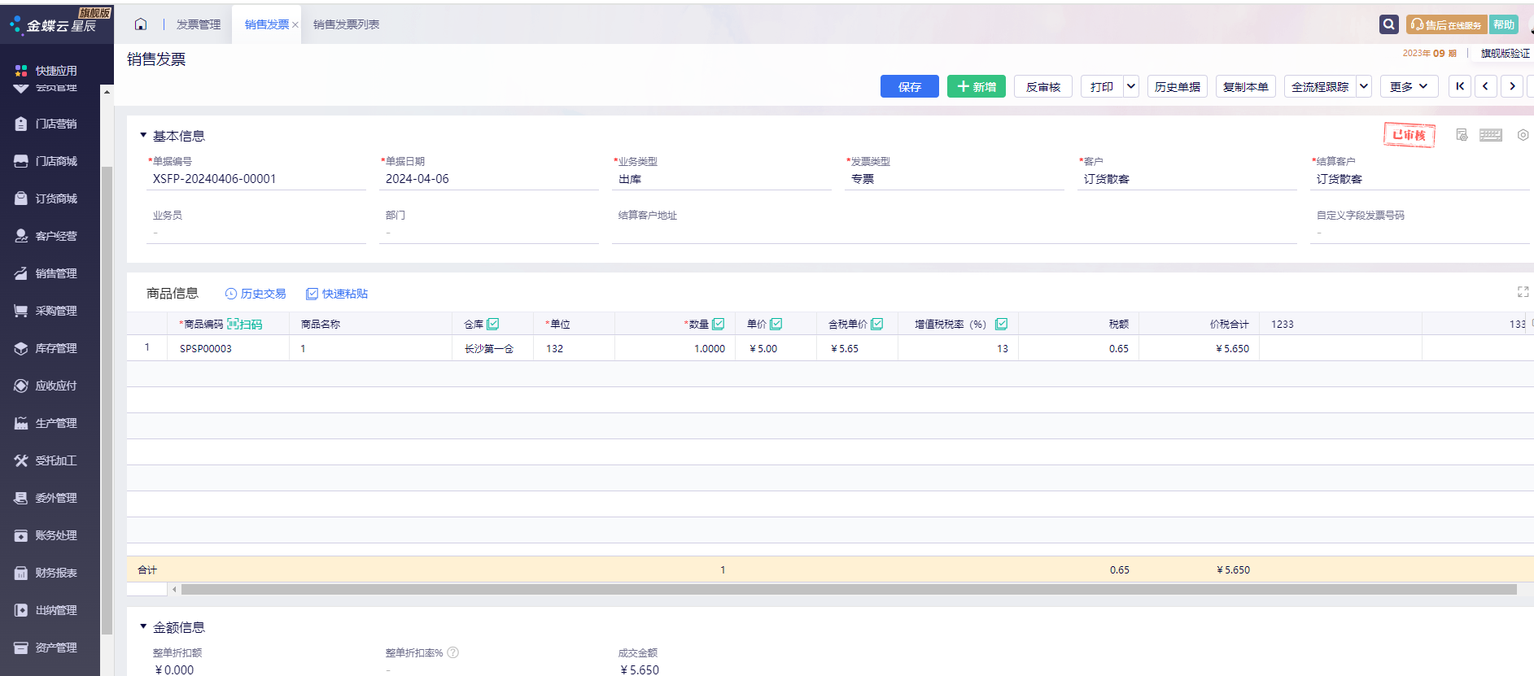
Task: Open the document settings icon beside the stamp
Action: point(1462,135)
